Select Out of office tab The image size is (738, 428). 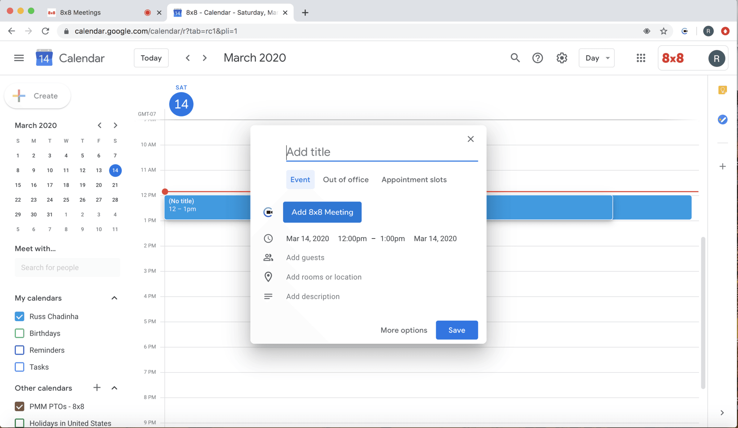click(346, 180)
